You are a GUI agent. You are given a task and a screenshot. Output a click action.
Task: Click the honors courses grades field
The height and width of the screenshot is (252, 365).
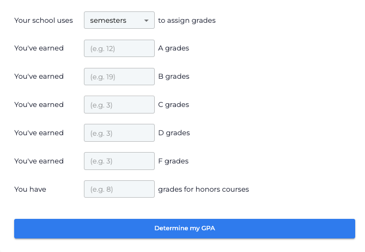[x=119, y=190]
